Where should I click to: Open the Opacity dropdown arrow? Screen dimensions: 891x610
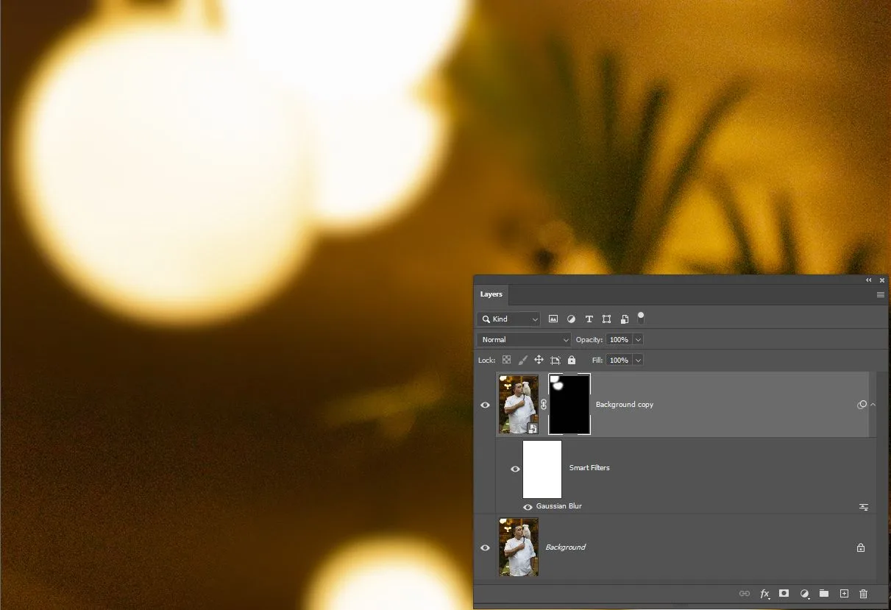(638, 339)
